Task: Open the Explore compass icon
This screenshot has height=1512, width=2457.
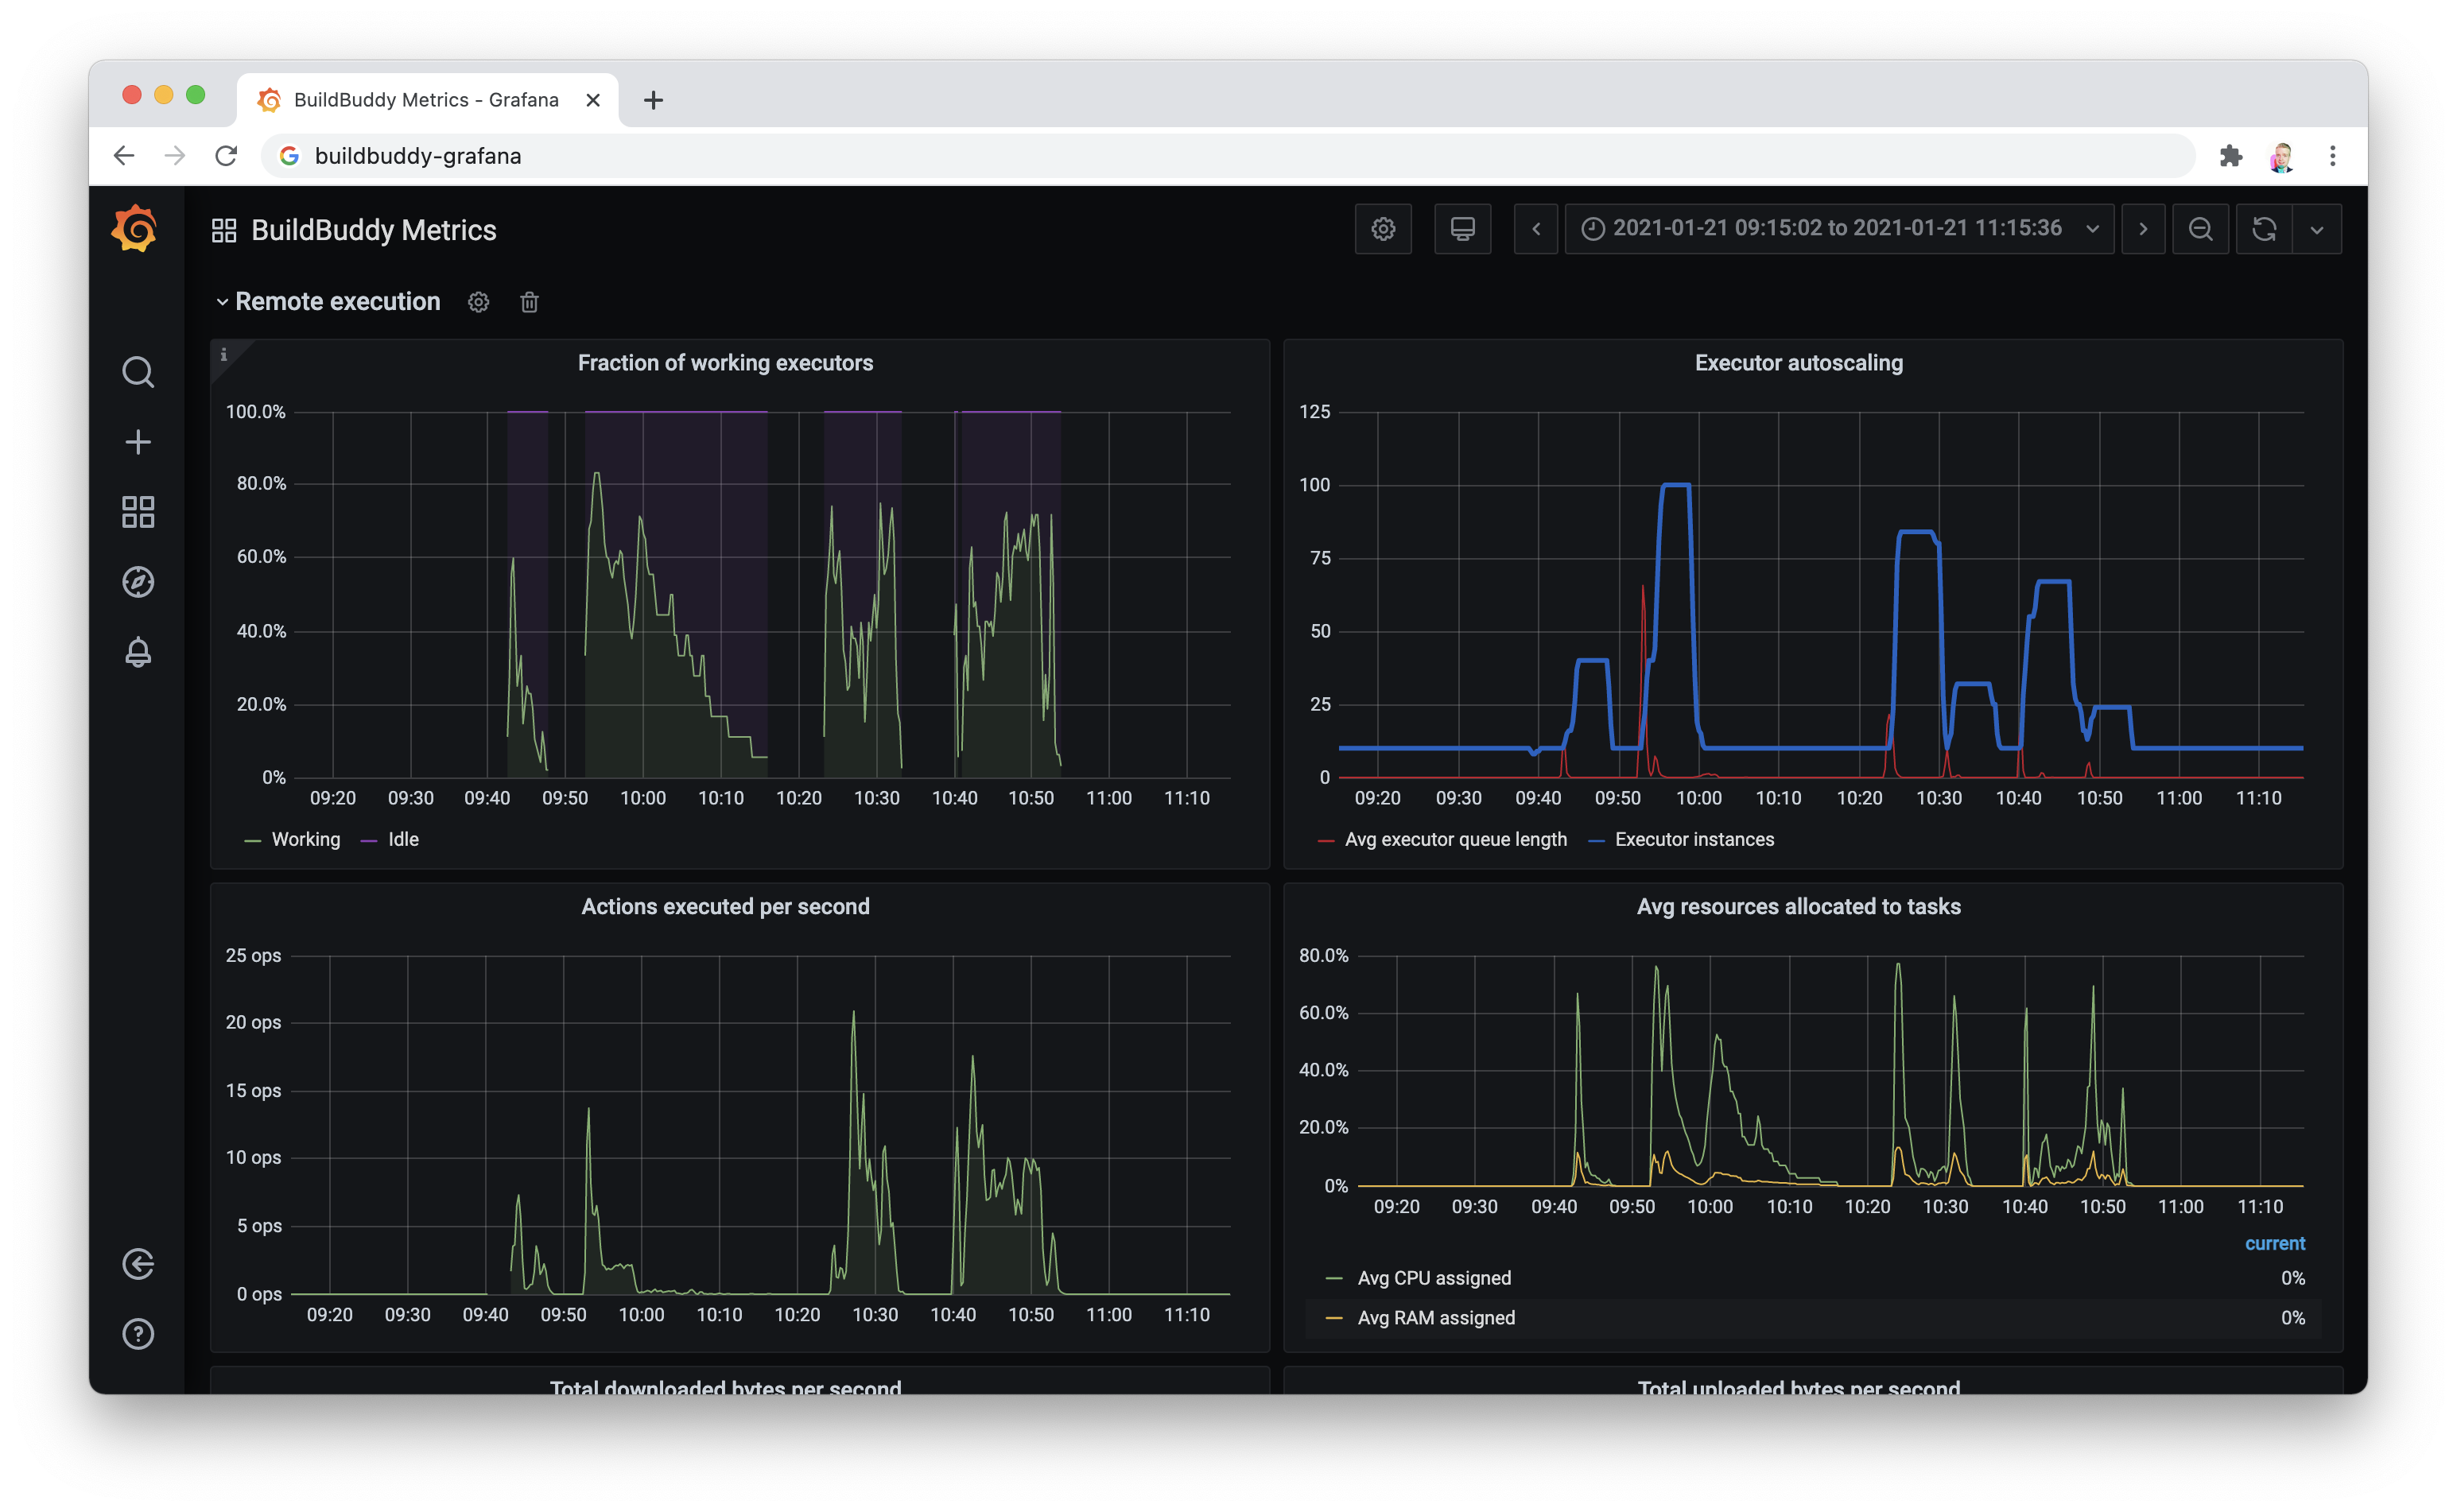Action: 138,582
